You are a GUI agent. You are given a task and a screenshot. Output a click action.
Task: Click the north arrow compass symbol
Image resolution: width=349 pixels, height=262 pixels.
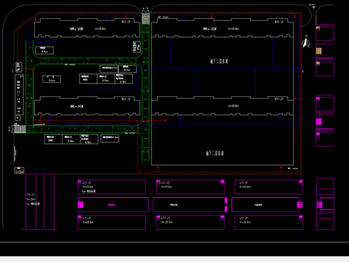306,41
